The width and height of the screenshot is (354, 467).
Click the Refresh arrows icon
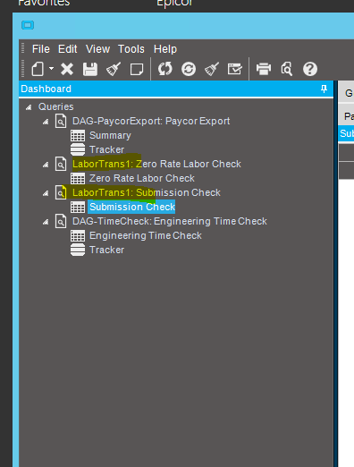(165, 69)
